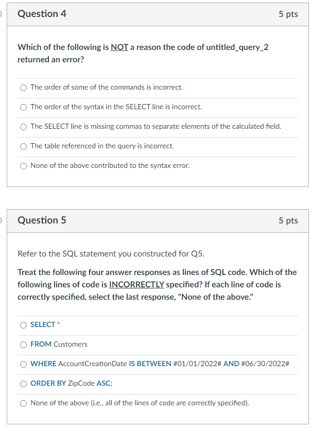The height and width of the screenshot is (429, 313).
Task: Select "None of the above contributed to the syntax error"
Action: (23, 166)
